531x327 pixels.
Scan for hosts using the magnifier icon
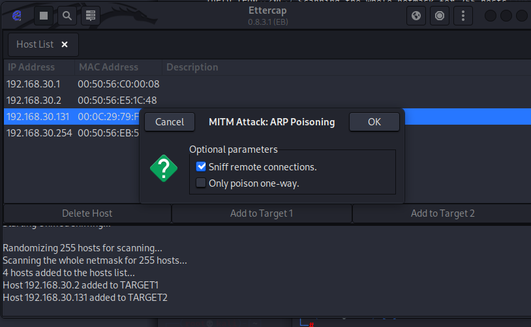67,16
